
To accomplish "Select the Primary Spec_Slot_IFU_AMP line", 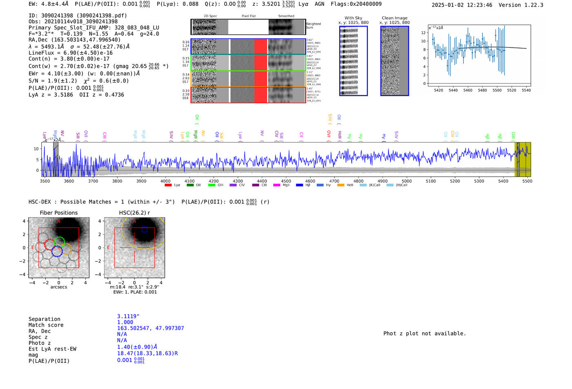I will coord(94,28).
